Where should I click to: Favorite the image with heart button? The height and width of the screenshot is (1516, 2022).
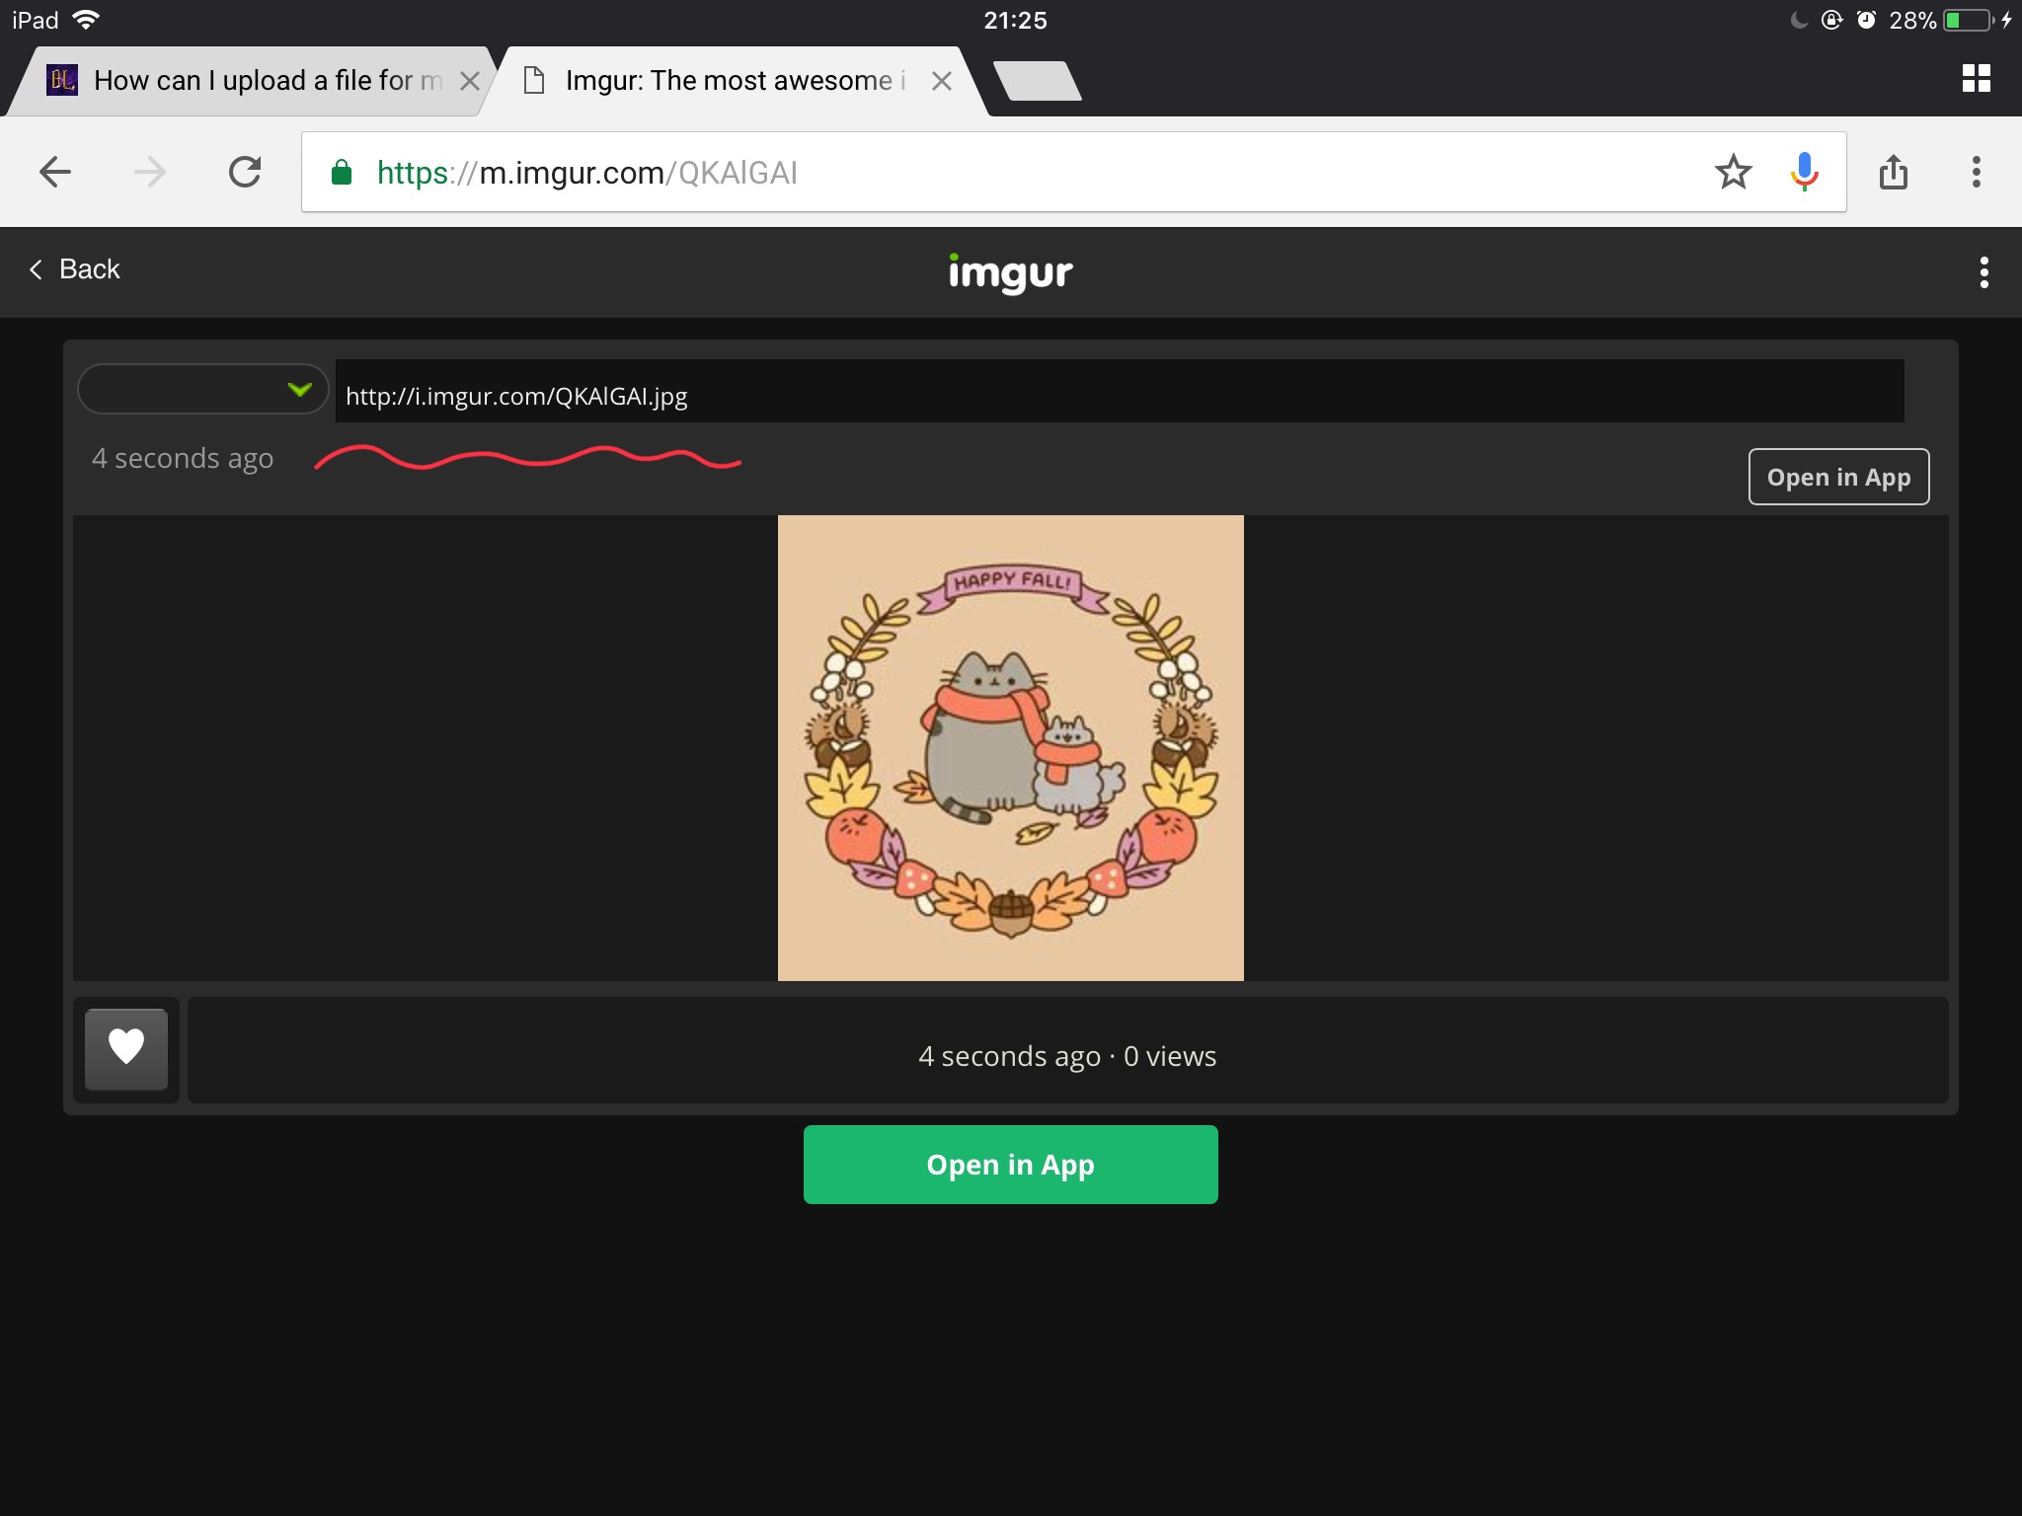[126, 1048]
